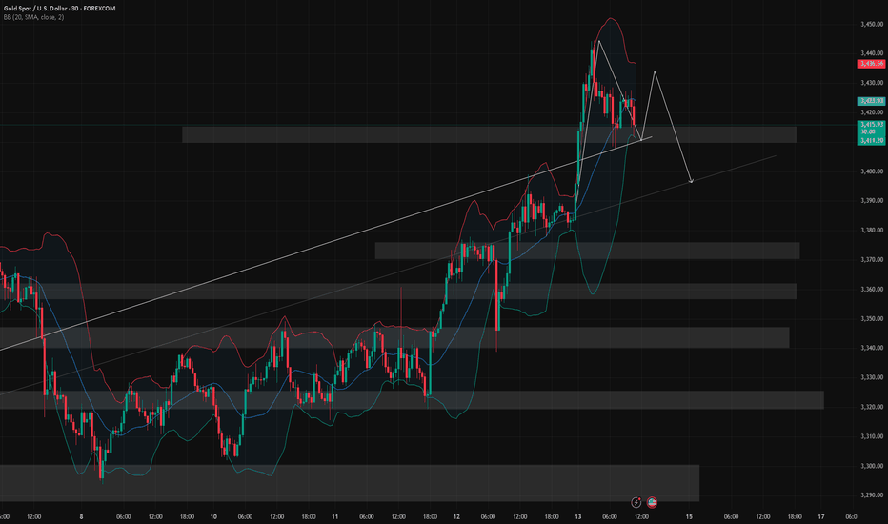Click the green 3,415.93 current price label
This screenshot has height=524, width=888.
[872, 124]
